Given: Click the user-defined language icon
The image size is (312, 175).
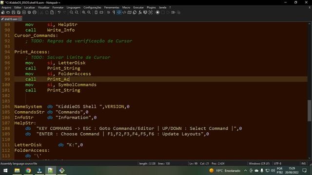Looking at the screenshot, I should coord(124,12).
